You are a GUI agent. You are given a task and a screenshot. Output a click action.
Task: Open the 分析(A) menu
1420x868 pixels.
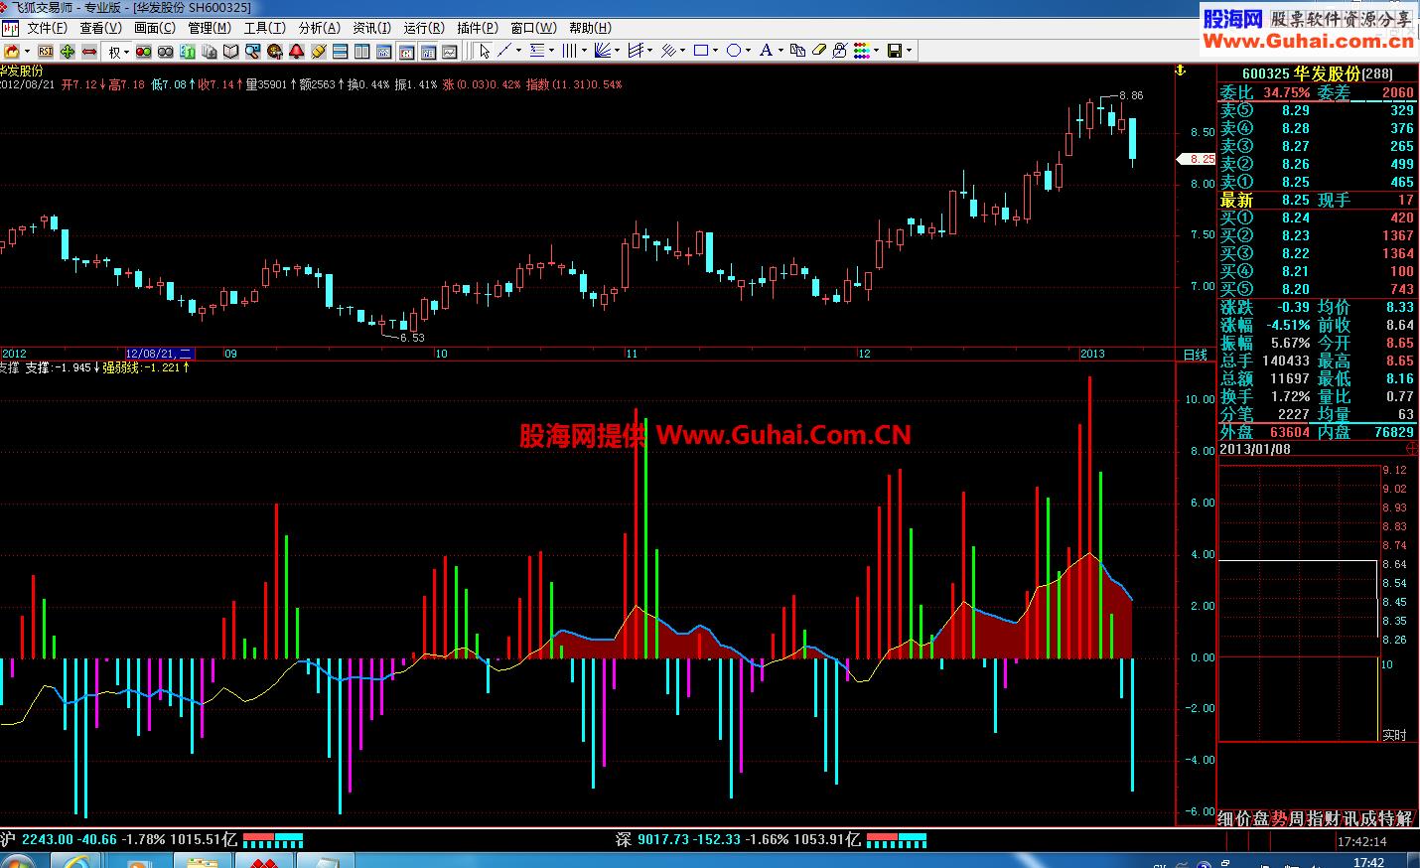(319, 28)
